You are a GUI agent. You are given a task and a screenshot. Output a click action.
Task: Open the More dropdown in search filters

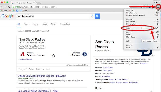[x=54, y=24]
